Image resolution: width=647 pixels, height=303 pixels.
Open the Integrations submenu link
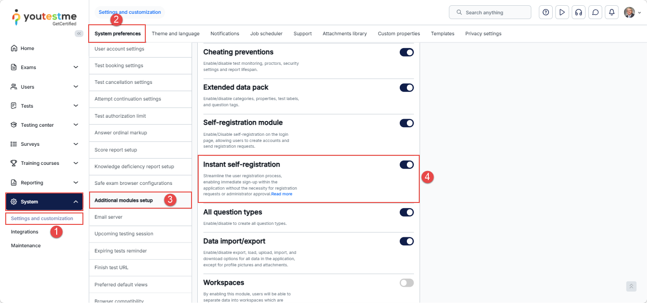tap(25, 232)
